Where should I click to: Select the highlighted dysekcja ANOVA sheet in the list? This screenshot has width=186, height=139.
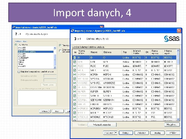[x=36, y=52]
